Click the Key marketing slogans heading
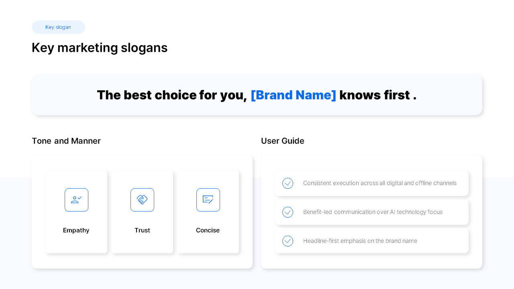Screen dimensions: 514x289 pos(100,48)
